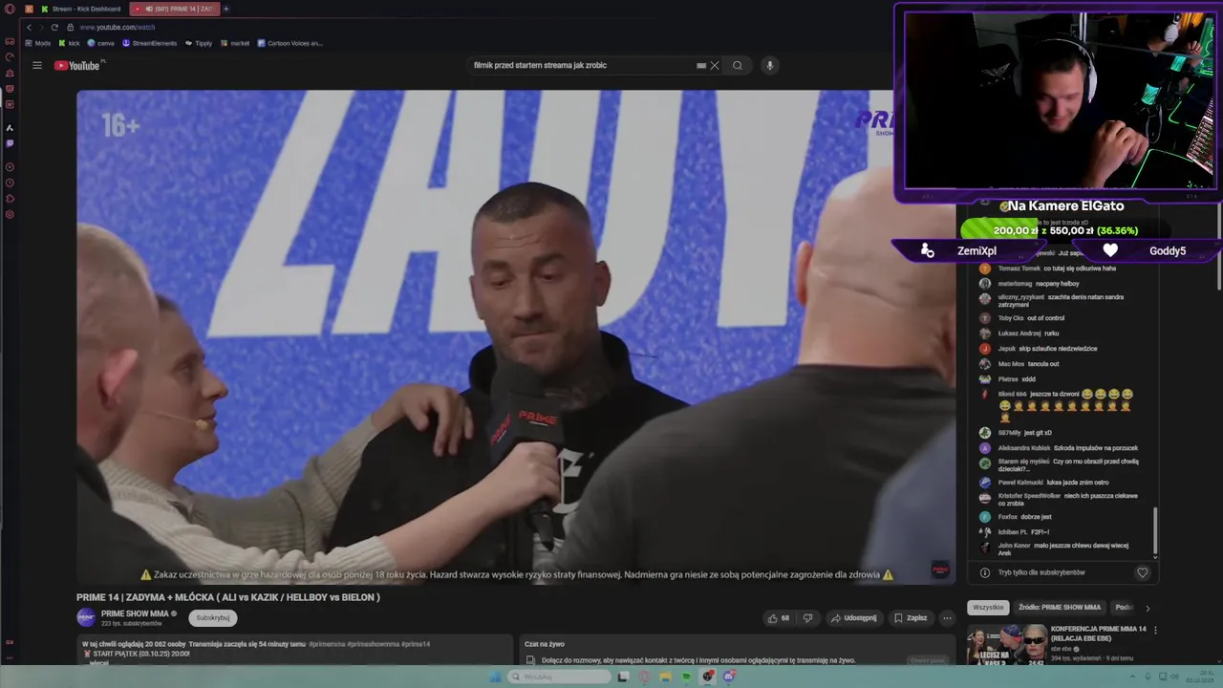This screenshot has width=1223, height=688.
Task: Open a new browser tab with plus
Action: tap(226, 9)
